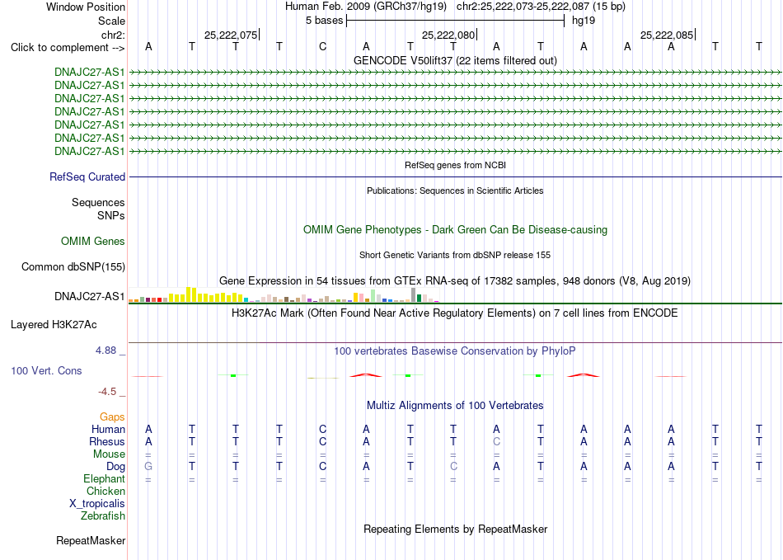Open the 'Gene Expression in 54 tissues from GTEx' title
Screen dimensions: 783x560
click(455, 280)
